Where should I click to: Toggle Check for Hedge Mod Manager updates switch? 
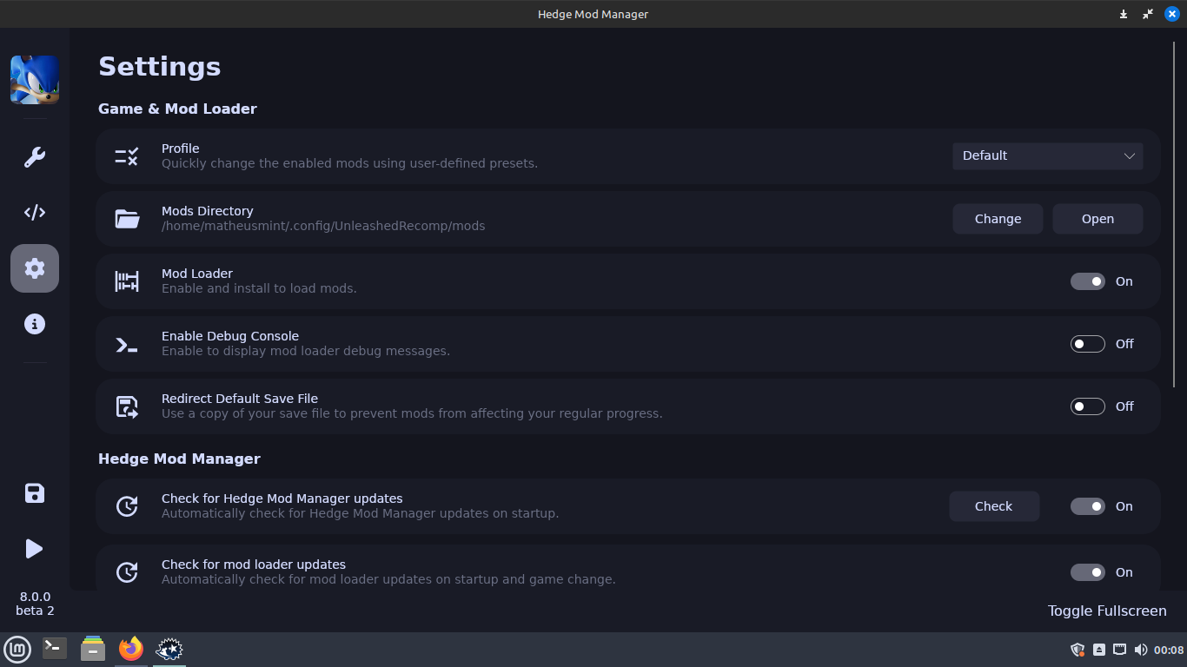tap(1087, 506)
